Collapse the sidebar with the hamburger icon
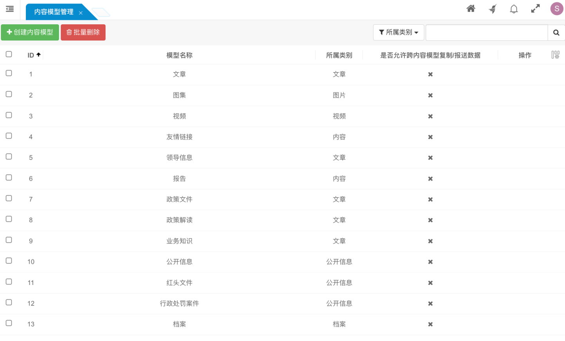 pyautogui.click(x=10, y=9)
